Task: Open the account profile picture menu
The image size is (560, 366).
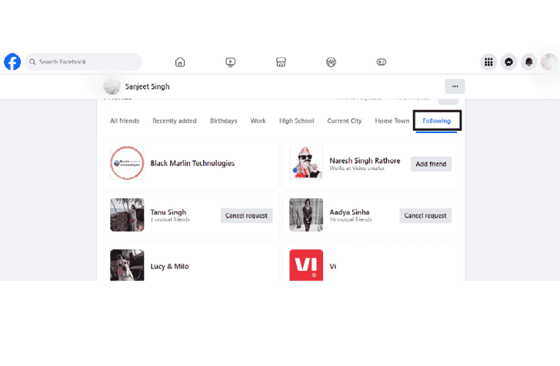Action: (549, 62)
